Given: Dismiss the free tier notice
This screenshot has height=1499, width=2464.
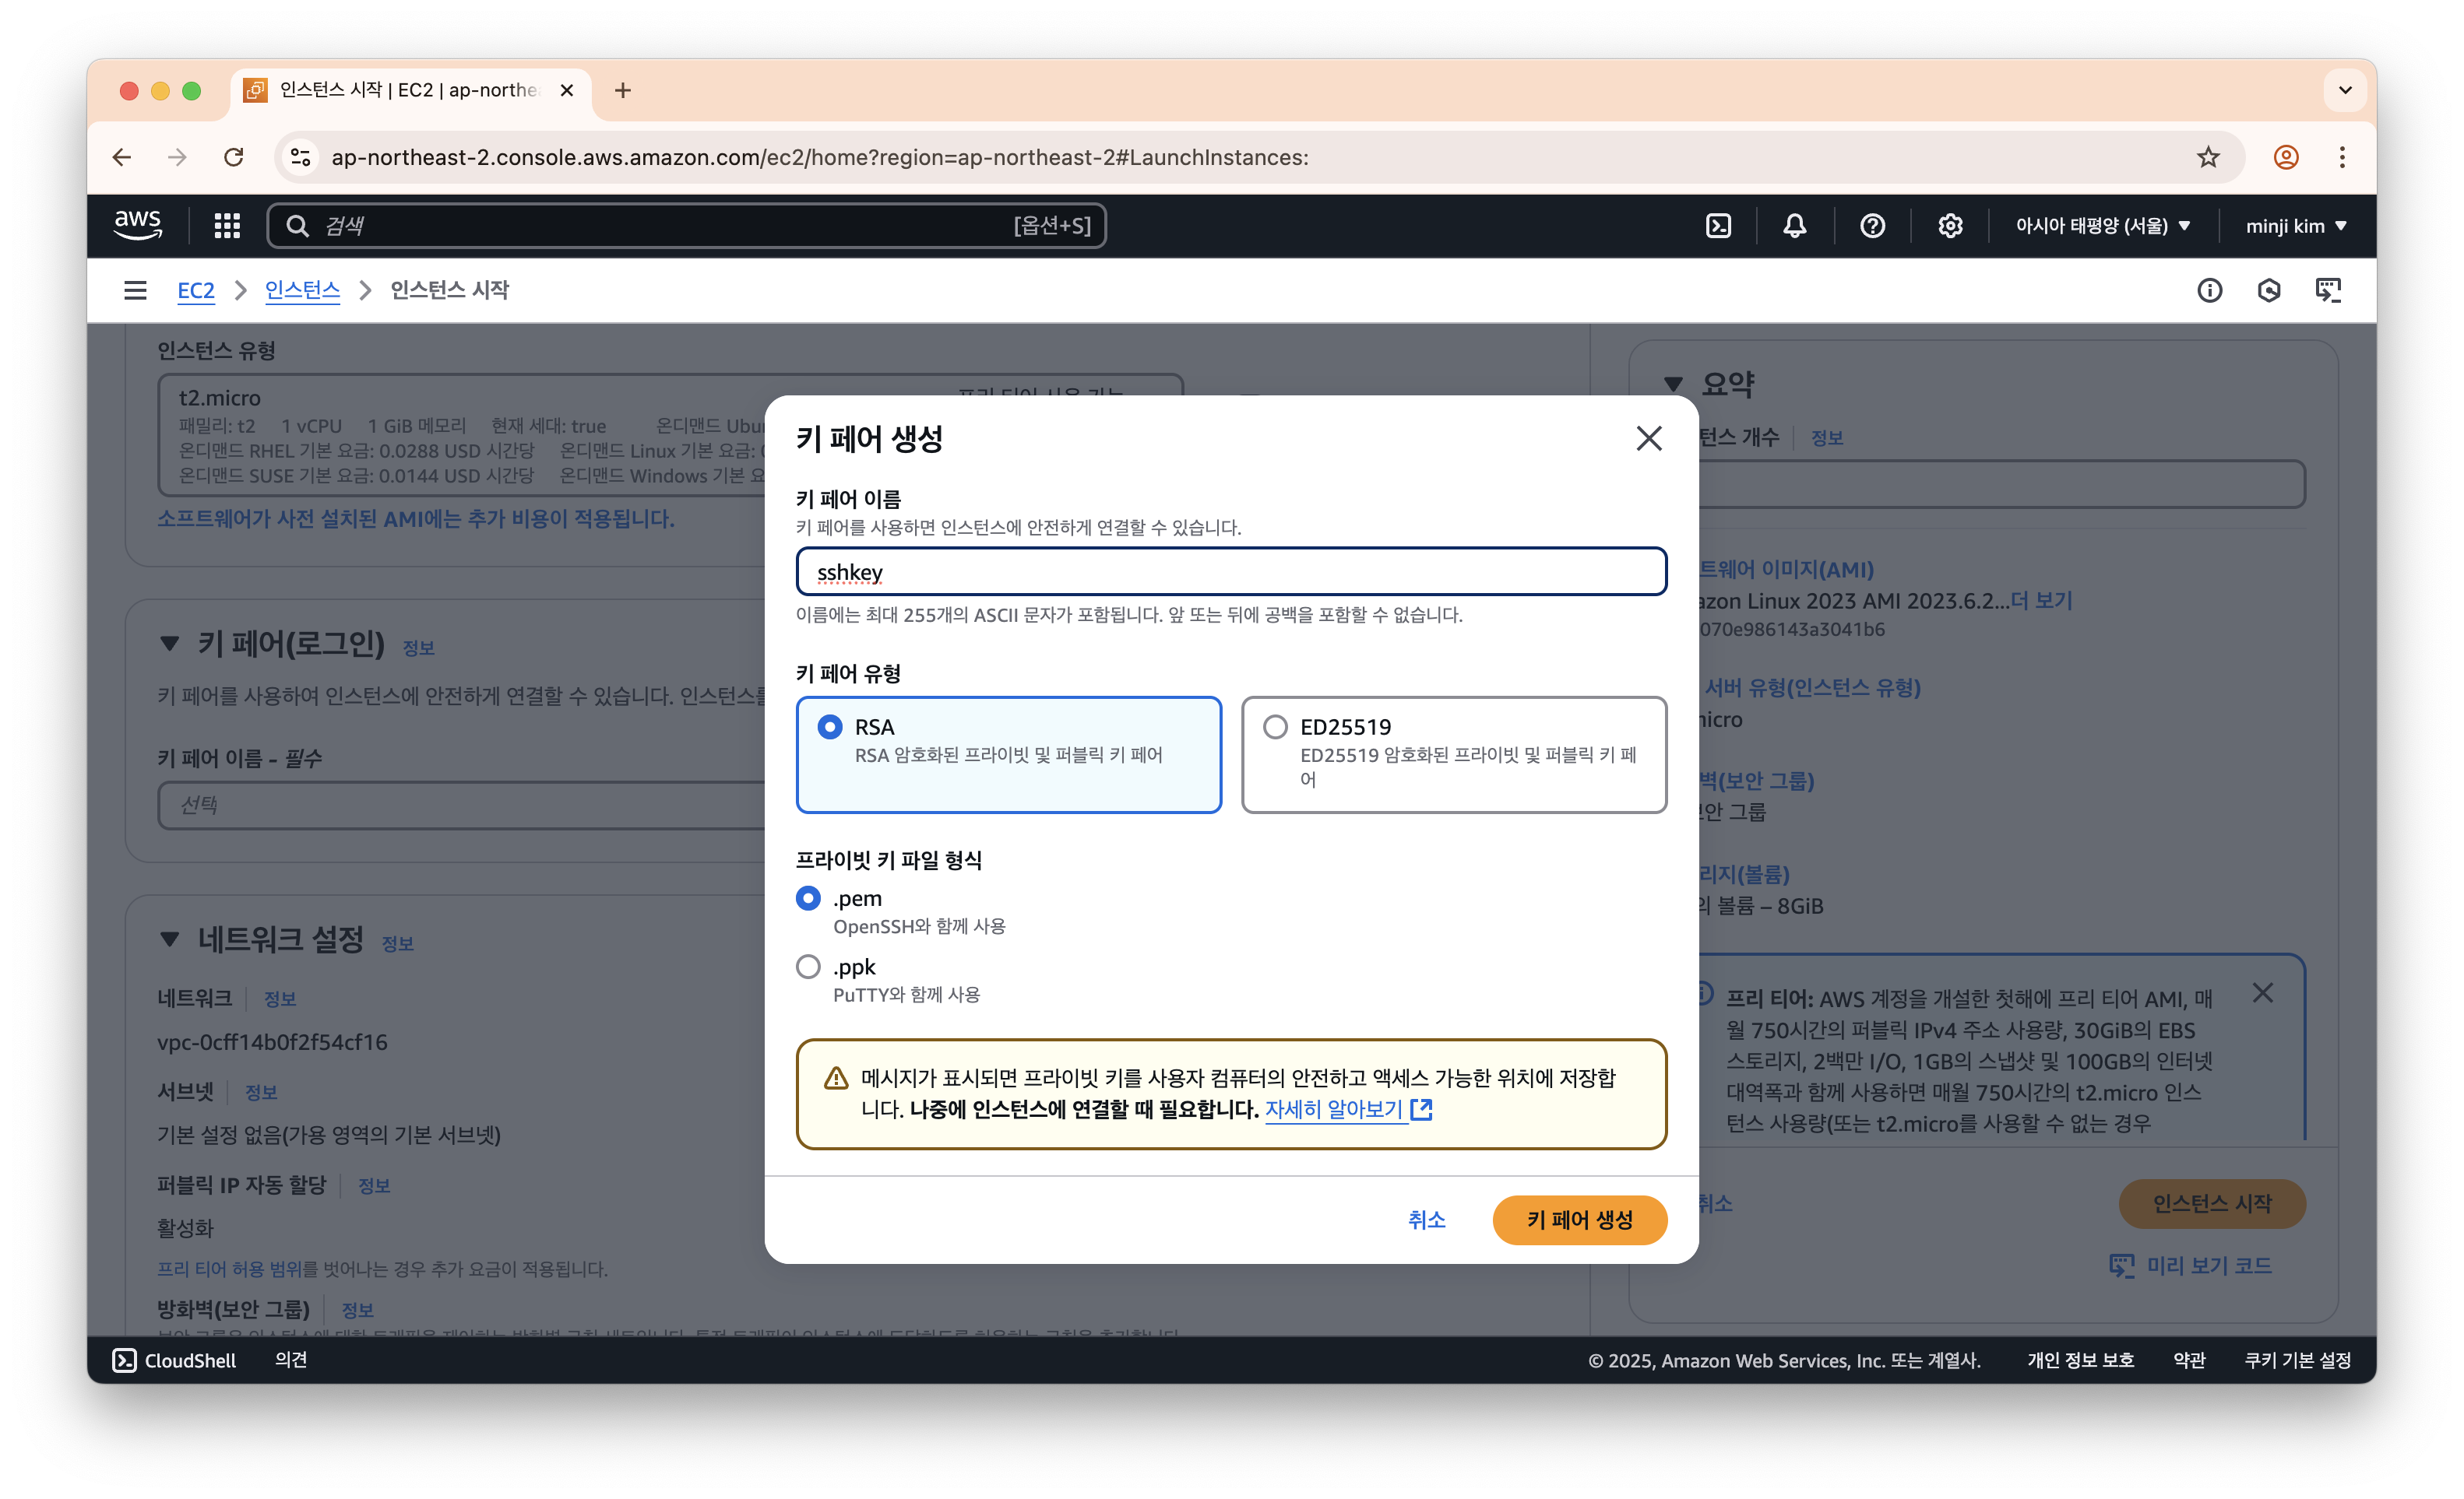Looking at the screenshot, I should pyautogui.click(x=2263, y=992).
